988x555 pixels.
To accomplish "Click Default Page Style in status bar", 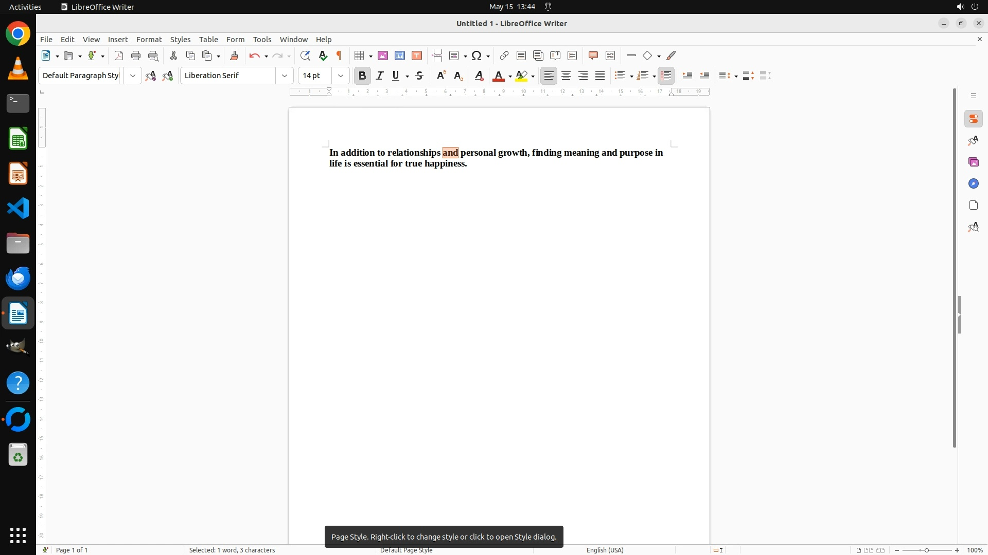I will [406, 550].
